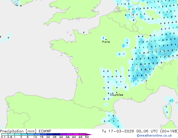Select the 0.1–0.5 mm legend swatch

[x=5, y=134]
